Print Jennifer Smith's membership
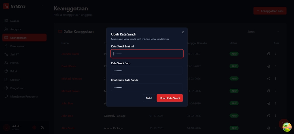The image size is (294, 134). click(x=269, y=54)
